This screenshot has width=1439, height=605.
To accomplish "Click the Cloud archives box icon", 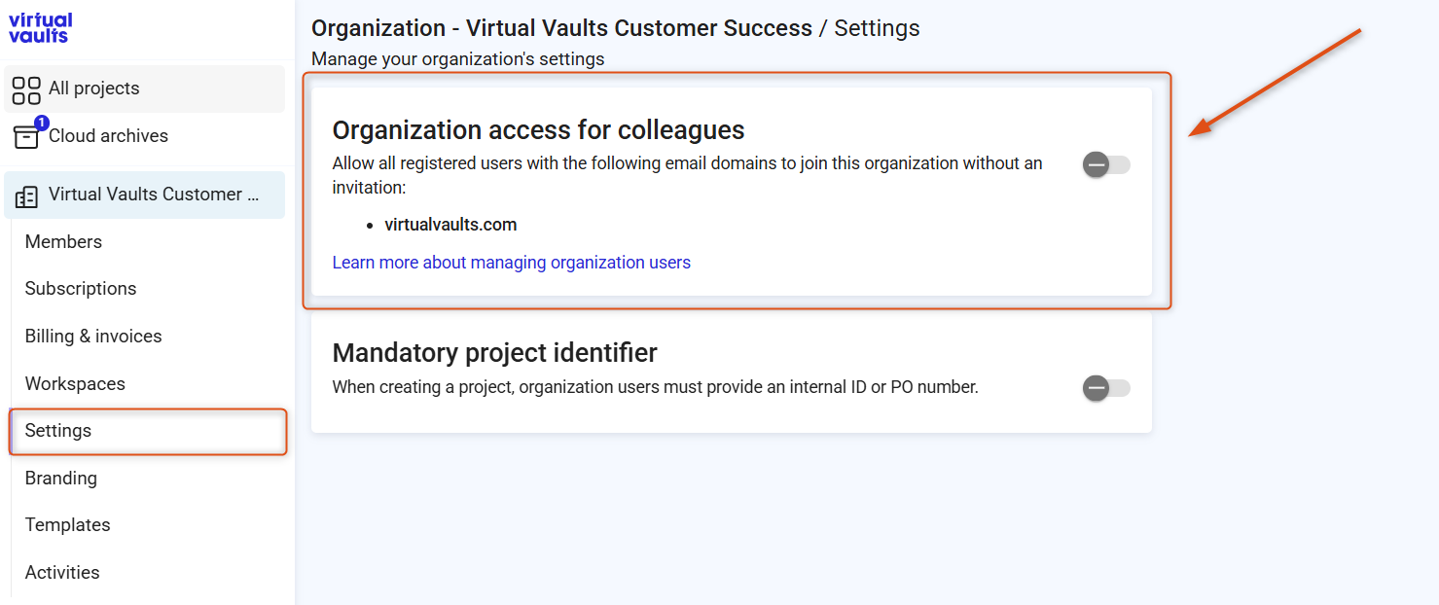I will tap(26, 136).
